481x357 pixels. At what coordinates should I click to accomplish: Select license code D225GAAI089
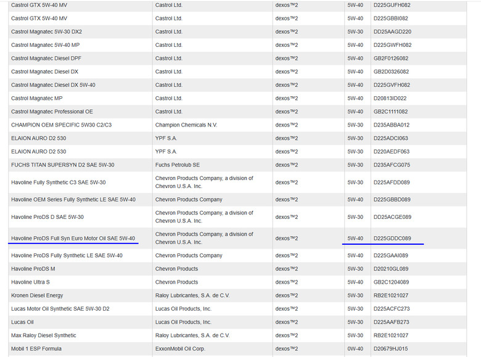pos(391,255)
